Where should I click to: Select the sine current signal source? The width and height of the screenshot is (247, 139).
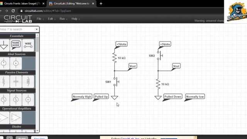click(x=16, y=100)
